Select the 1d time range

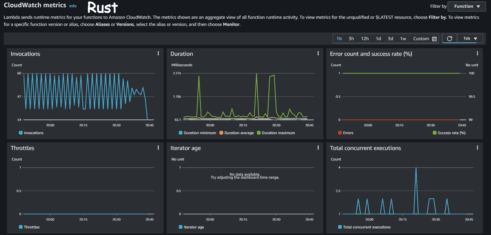coord(378,39)
